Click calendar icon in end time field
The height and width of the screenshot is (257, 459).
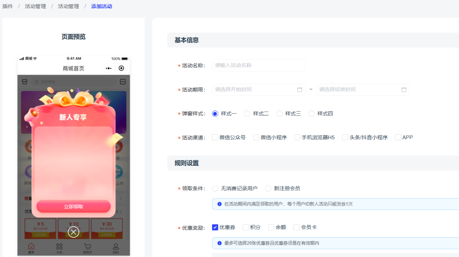pyautogui.click(x=404, y=90)
